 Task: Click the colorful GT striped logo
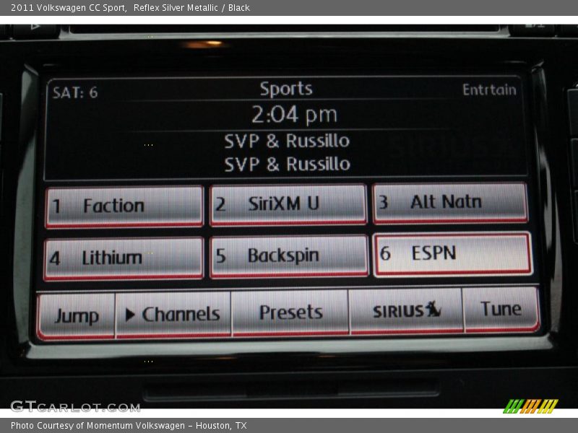[530, 406]
